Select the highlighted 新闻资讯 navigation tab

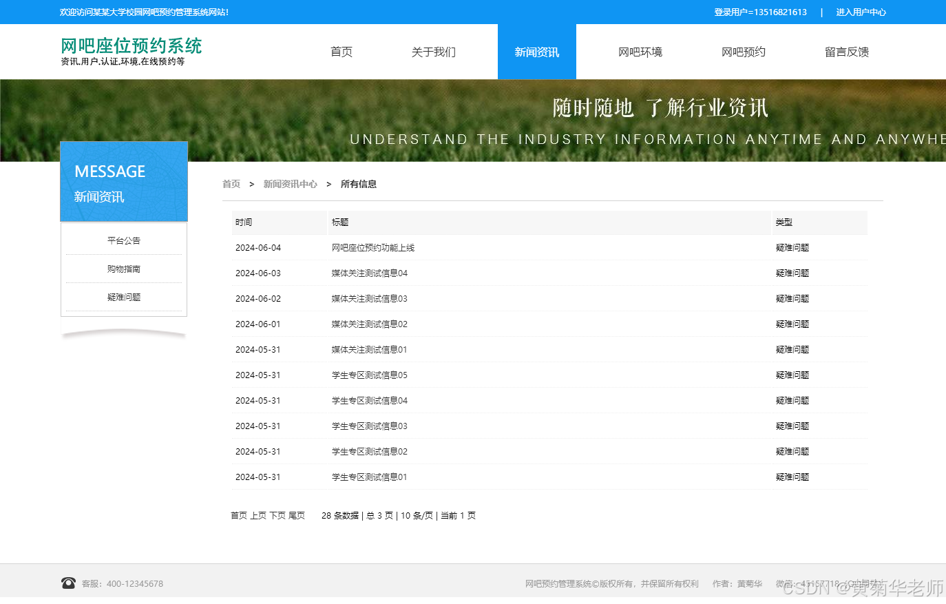click(537, 52)
